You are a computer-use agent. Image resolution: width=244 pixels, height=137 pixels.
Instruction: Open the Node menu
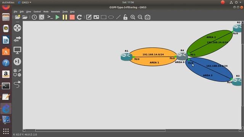tap(46, 12)
